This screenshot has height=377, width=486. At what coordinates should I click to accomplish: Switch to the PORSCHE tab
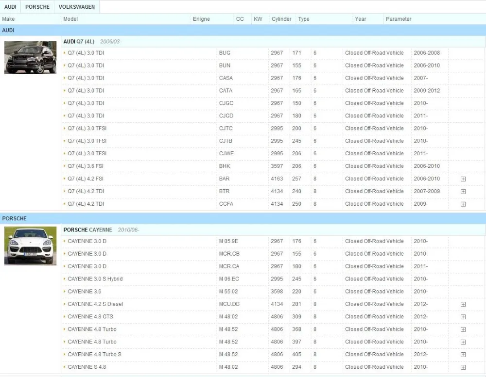point(37,7)
